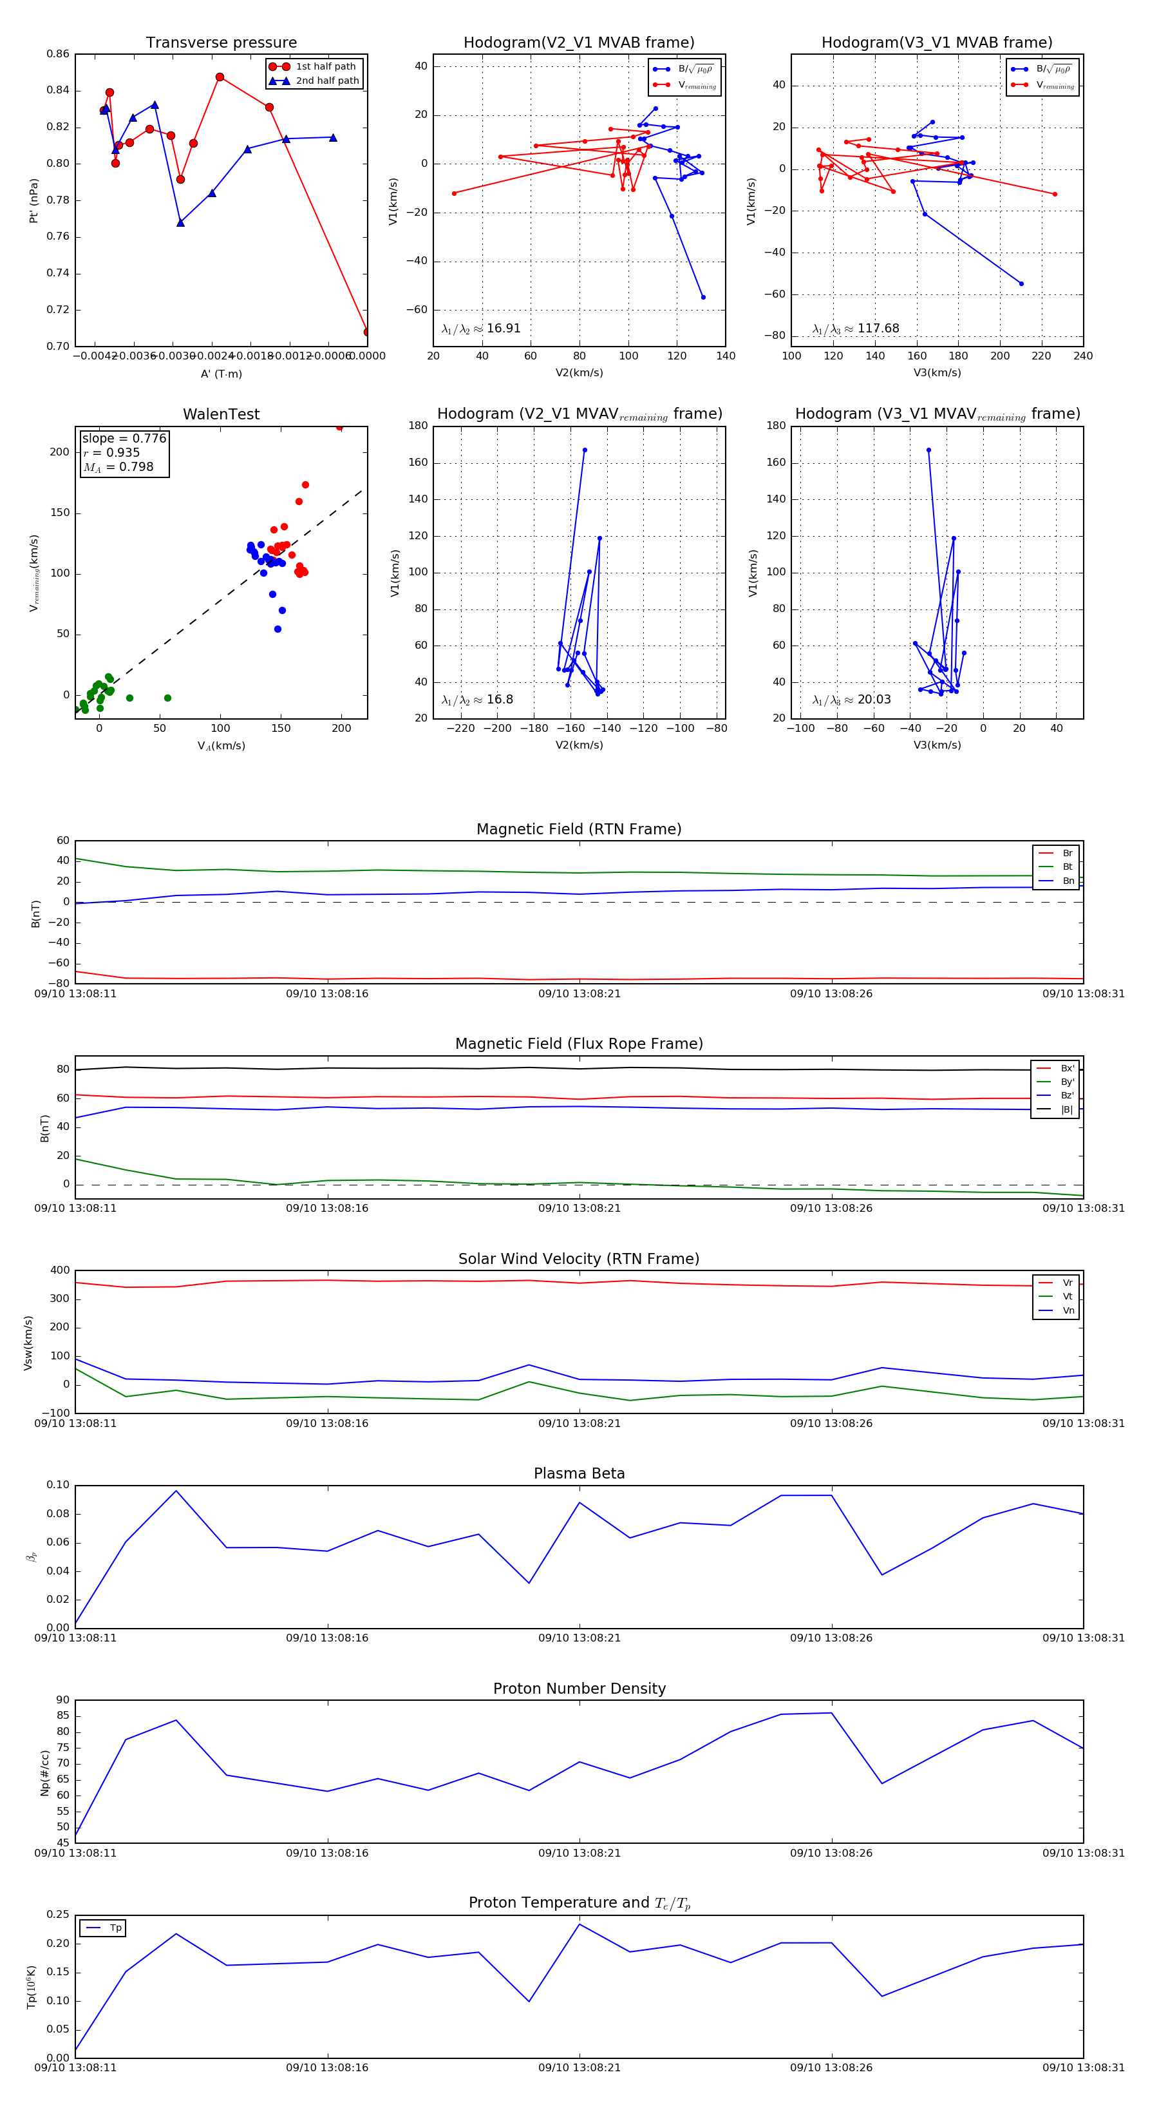Viewport: 1159px width, 2126px height.
Task: Click the 'Vn' legend entry
Action: tap(1056, 1310)
